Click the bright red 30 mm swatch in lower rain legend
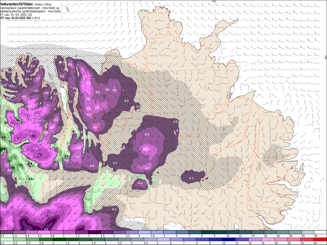The image size is (327, 245). point(320,239)
